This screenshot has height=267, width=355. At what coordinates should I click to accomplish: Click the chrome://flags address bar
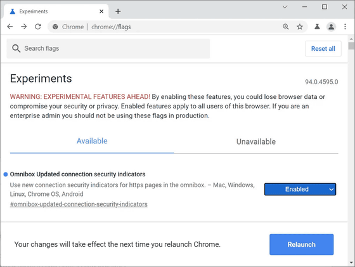pyautogui.click(x=158, y=27)
